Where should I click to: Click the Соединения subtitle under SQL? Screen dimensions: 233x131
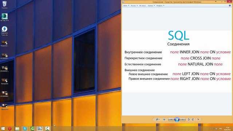pyautogui.click(x=178, y=44)
